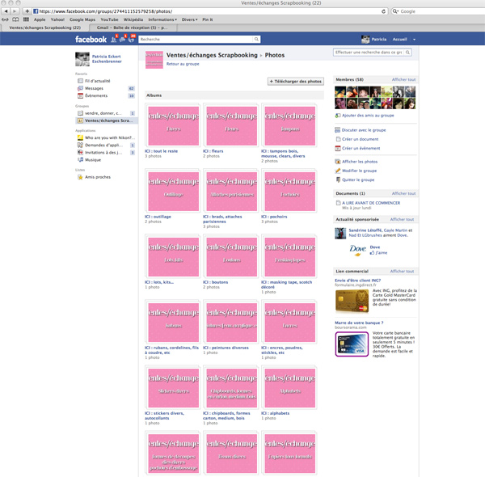Screen dimensions: 485x477
Task: Open the Google Maps bookmark
Action: point(82,19)
